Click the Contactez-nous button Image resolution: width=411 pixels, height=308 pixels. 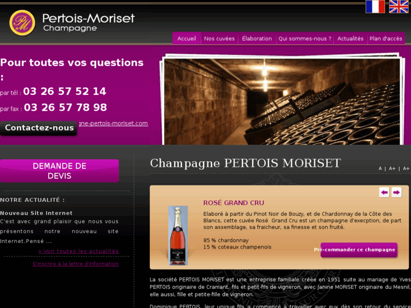(x=39, y=128)
